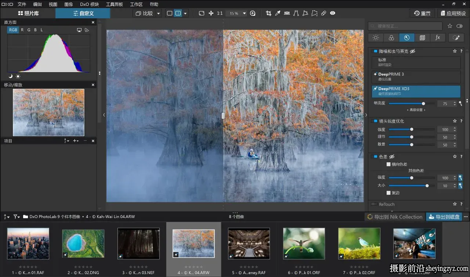Fit the image to screen
Image resolution: width=470 pixels, height=277 pixels.
[x=202, y=13]
